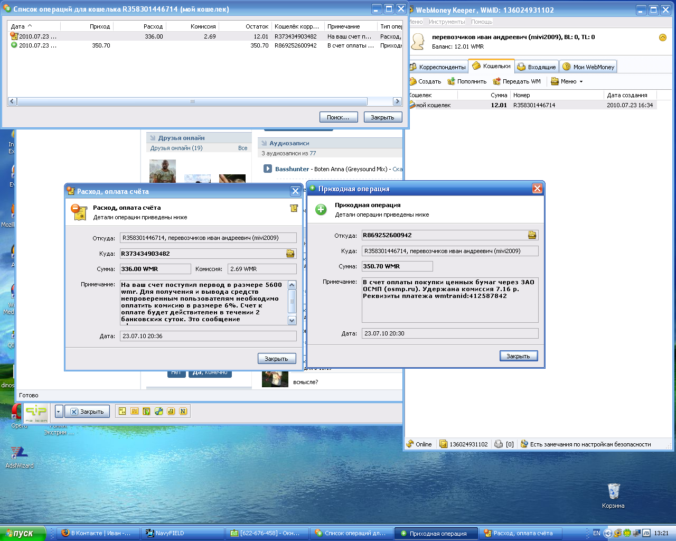Open the Помощь menu in WebMoney Keeper
Image resolution: width=676 pixels, height=541 pixels.
(x=482, y=22)
